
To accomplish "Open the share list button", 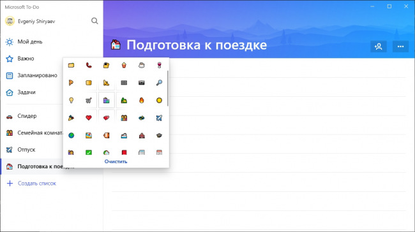I will click(379, 47).
